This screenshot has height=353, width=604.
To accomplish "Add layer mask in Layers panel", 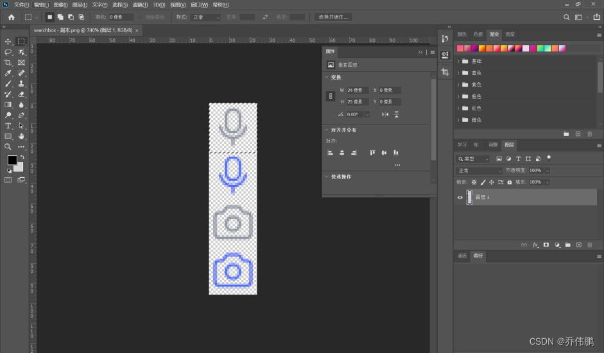I will (x=546, y=245).
